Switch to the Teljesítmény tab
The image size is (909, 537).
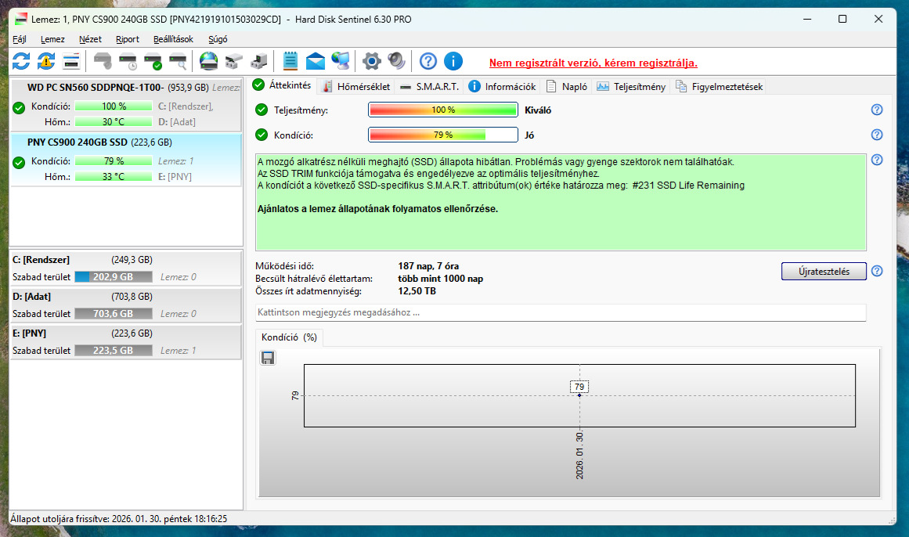pos(631,86)
